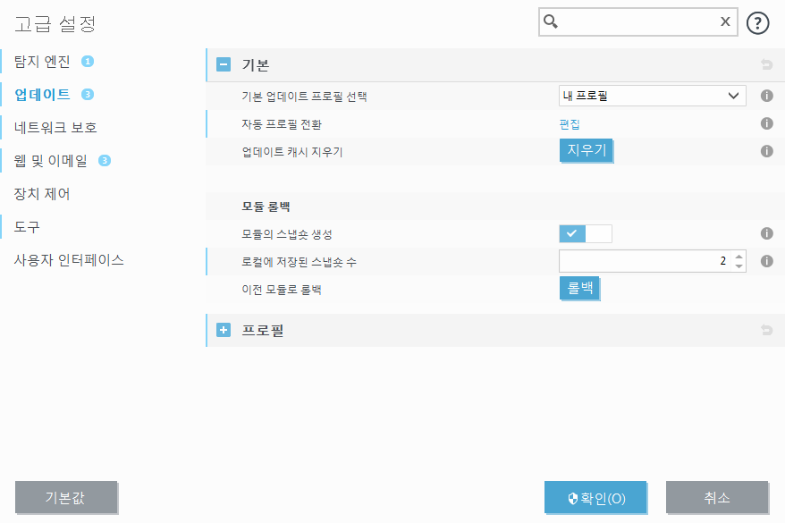Open 편집 for automatic profile switching
This screenshot has height=523, width=785.
[x=569, y=123]
